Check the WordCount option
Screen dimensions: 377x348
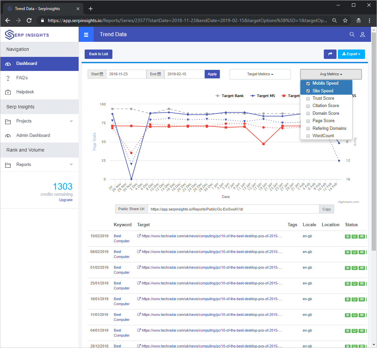[308, 136]
